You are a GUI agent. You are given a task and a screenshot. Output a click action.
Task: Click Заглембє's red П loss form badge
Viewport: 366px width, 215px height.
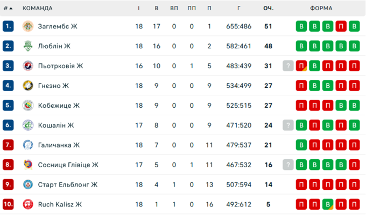tap(341, 26)
